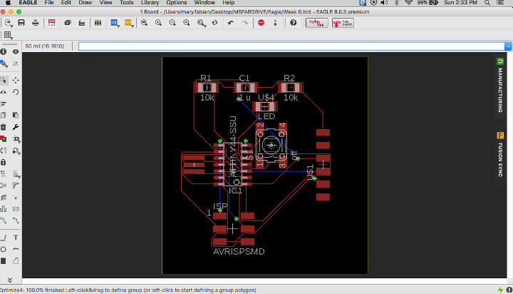Select the Delete trash tool

coord(4,127)
